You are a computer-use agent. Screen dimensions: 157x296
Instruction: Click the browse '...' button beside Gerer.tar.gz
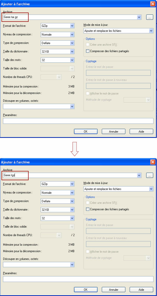pos(149,17)
